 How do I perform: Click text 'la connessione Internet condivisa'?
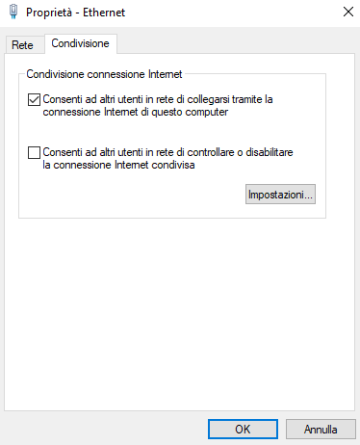pyautogui.click(x=118, y=165)
